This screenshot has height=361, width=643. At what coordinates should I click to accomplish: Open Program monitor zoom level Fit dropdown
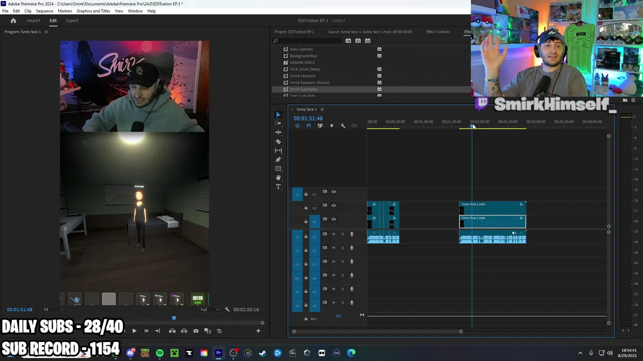53,309
